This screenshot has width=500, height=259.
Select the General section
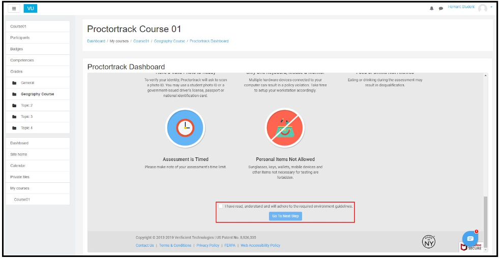click(x=38, y=83)
